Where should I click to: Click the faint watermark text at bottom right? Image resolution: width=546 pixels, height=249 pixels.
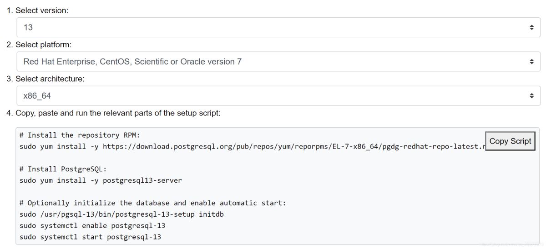[x=509, y=244]
